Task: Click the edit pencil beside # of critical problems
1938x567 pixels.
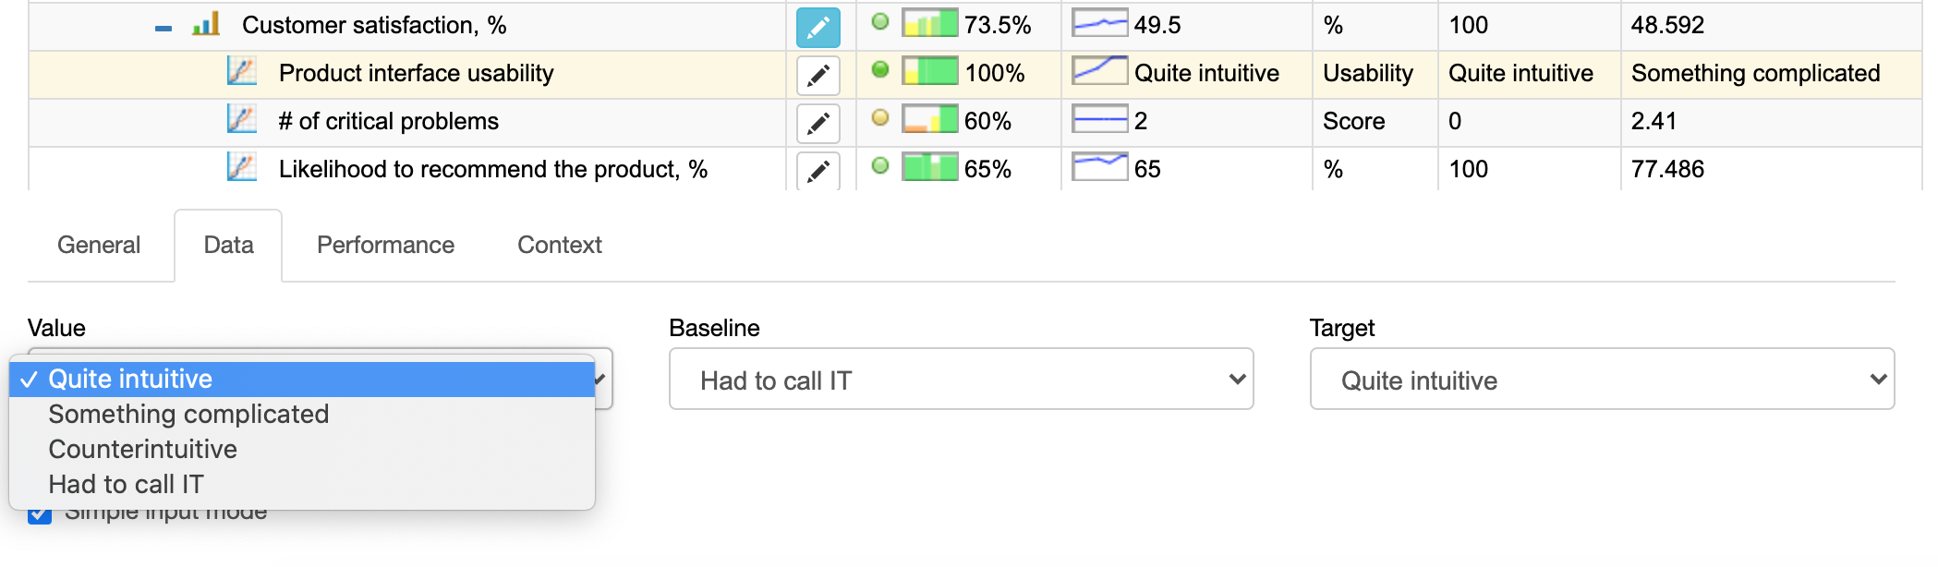Action: pos(817,123)
